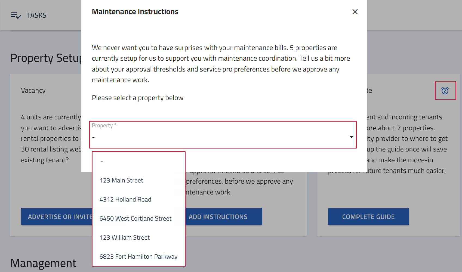The height and width of the screenshot is (272, 462).
Task: Click the Management section heading
Action: click(x=43, y=263)
